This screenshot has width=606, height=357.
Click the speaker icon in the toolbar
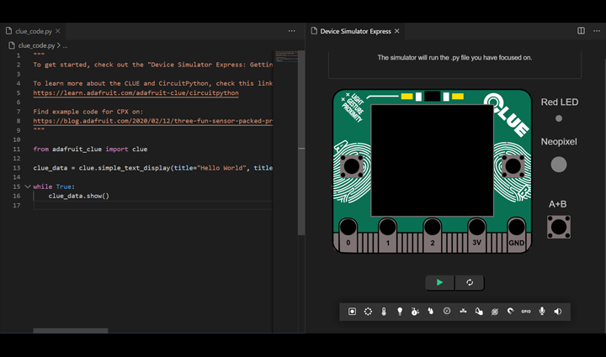(x=558, y=312)
